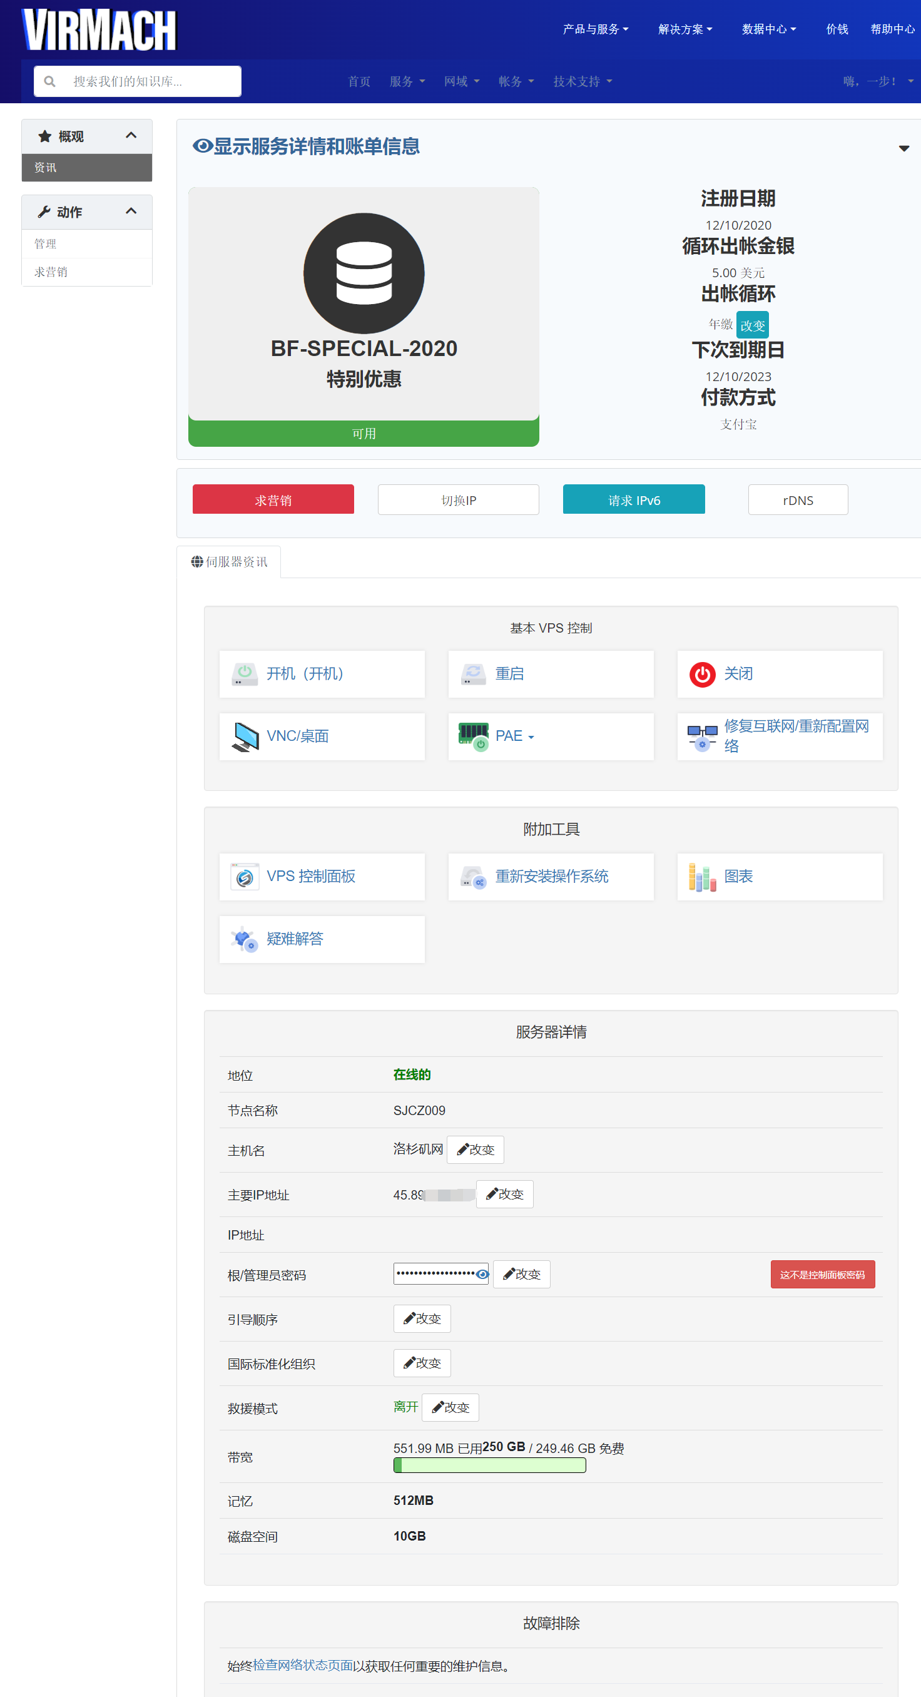Click the restart (重启) drive icon
Viewport: 921px width, 1697px height.
pyautogui.click(x=473, y=674)
